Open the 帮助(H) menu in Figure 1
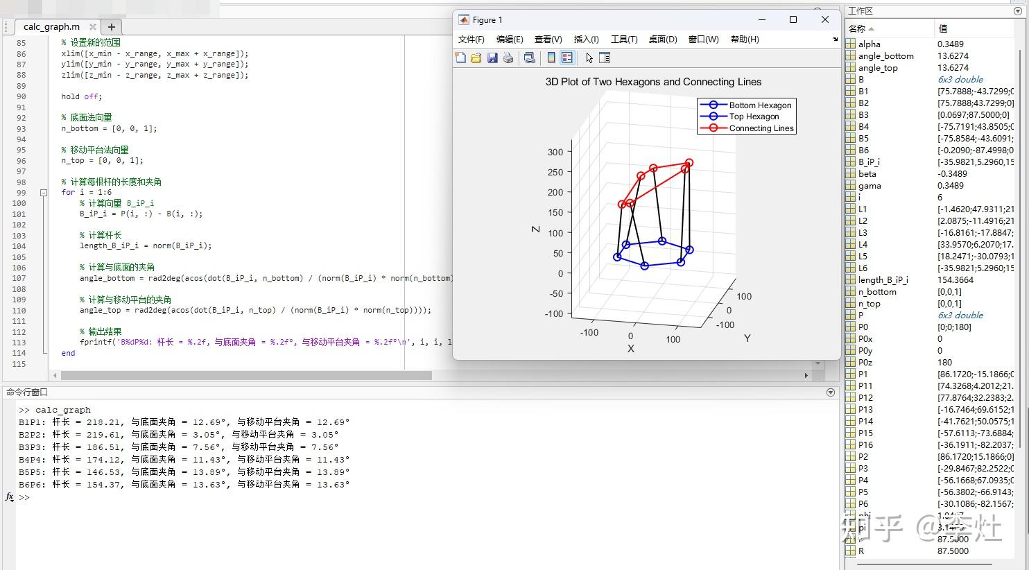The width and height of the screenshot is (1029, 570). (745, 40)
